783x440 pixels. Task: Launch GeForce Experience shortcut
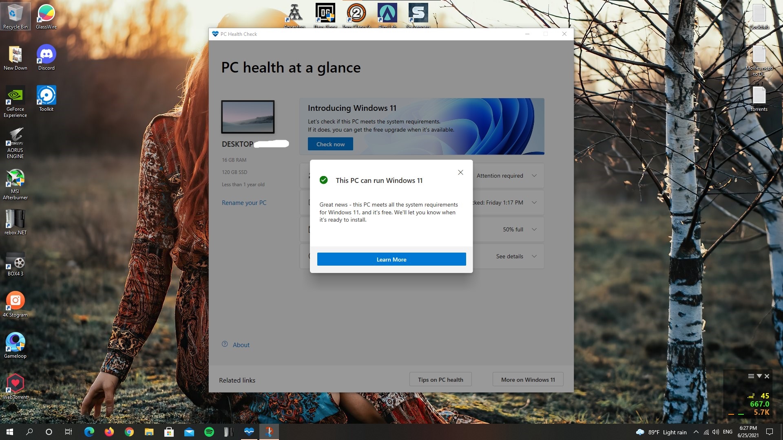point(15,101)
